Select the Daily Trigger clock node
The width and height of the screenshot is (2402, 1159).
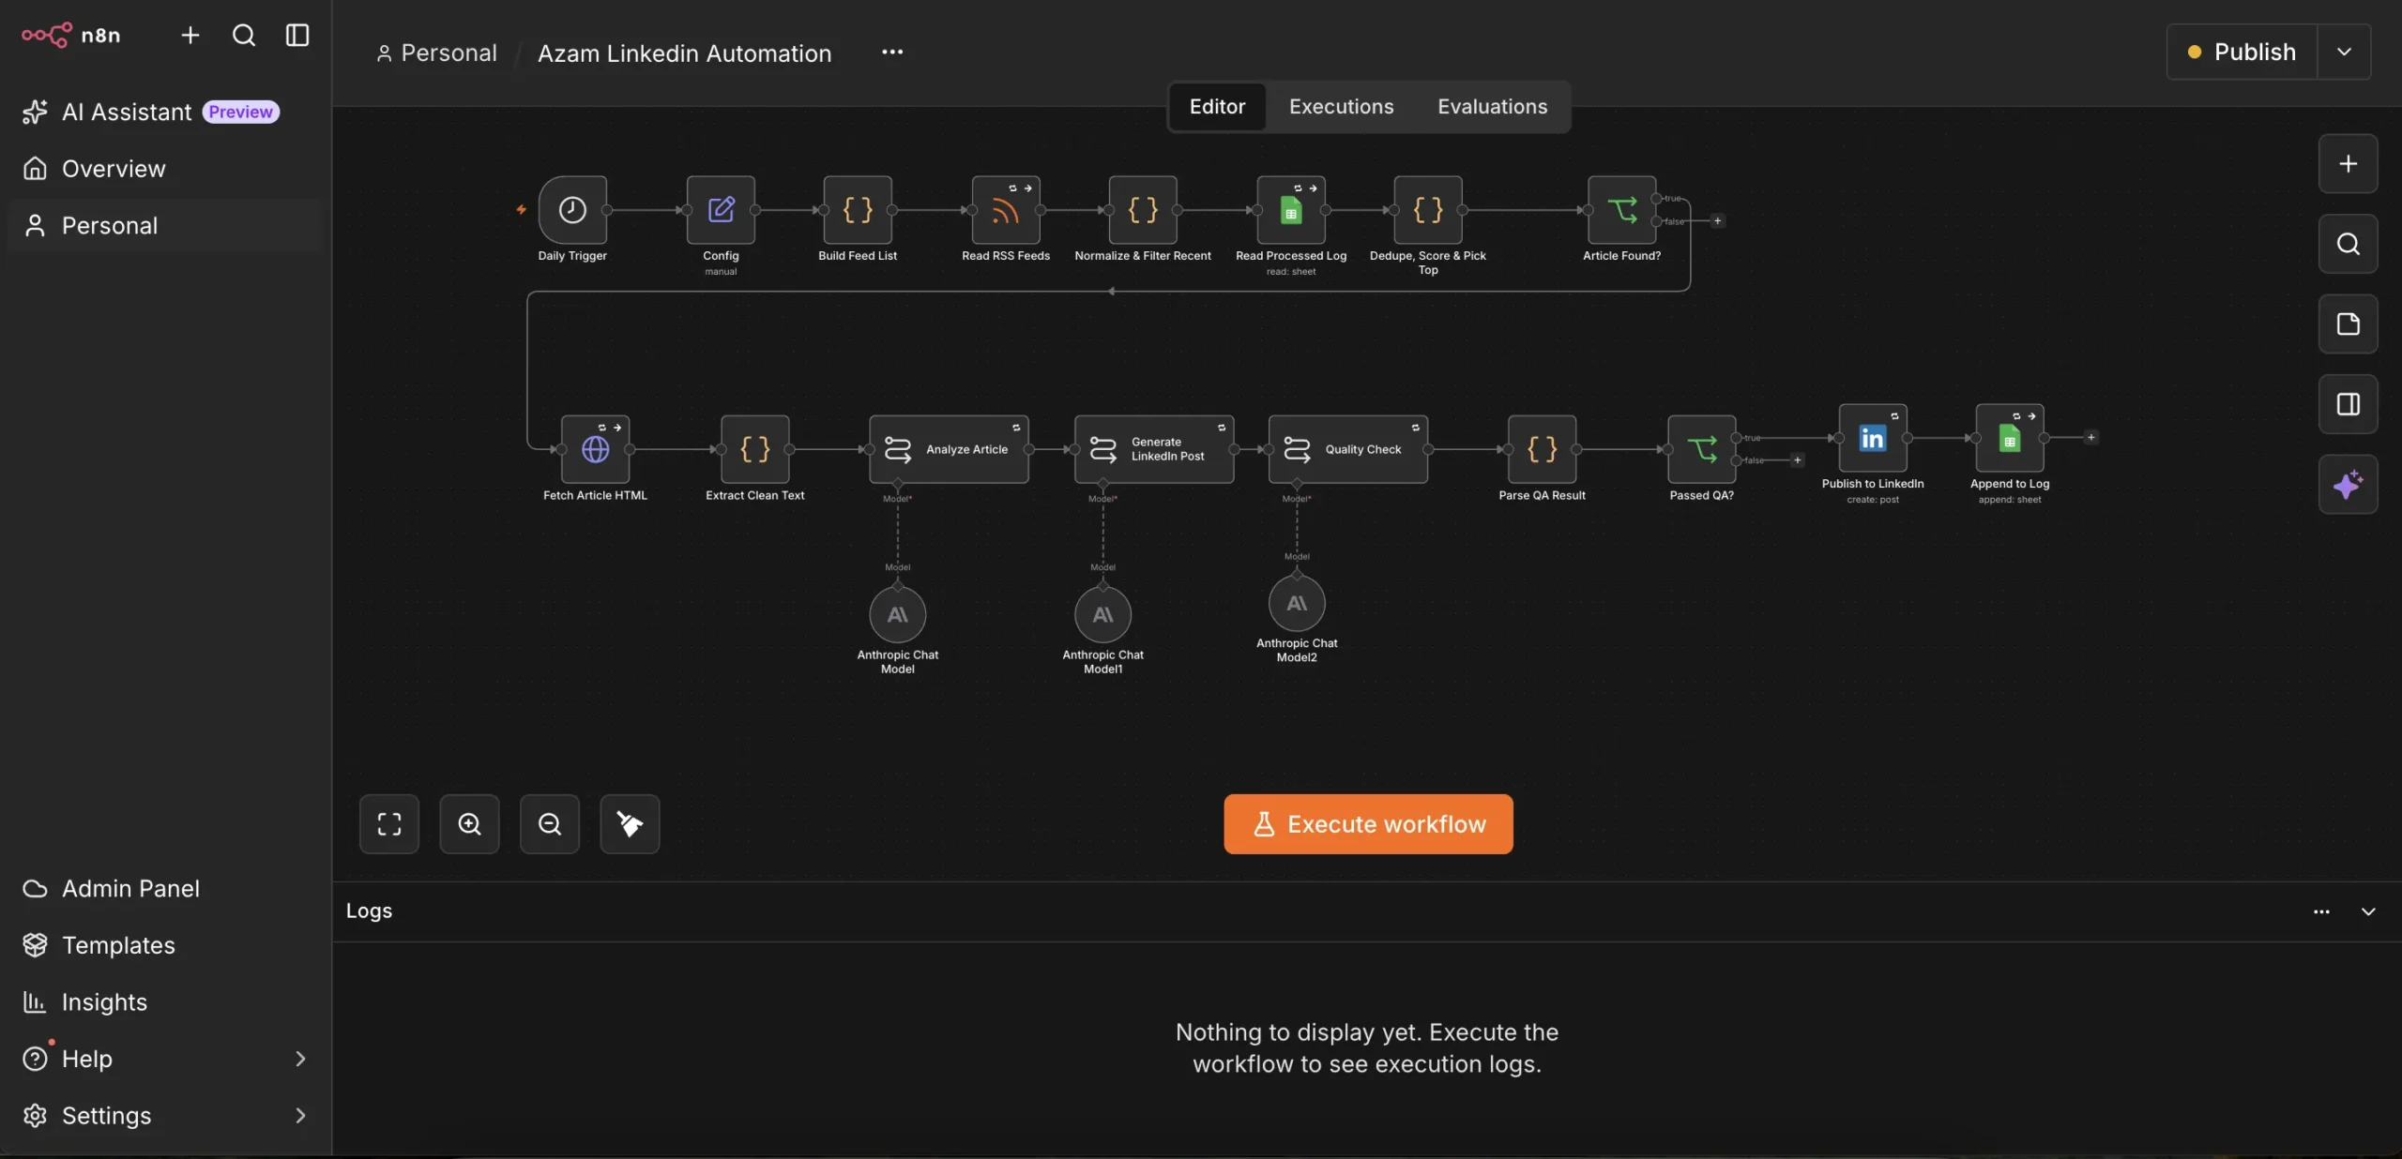pos(572,210)
